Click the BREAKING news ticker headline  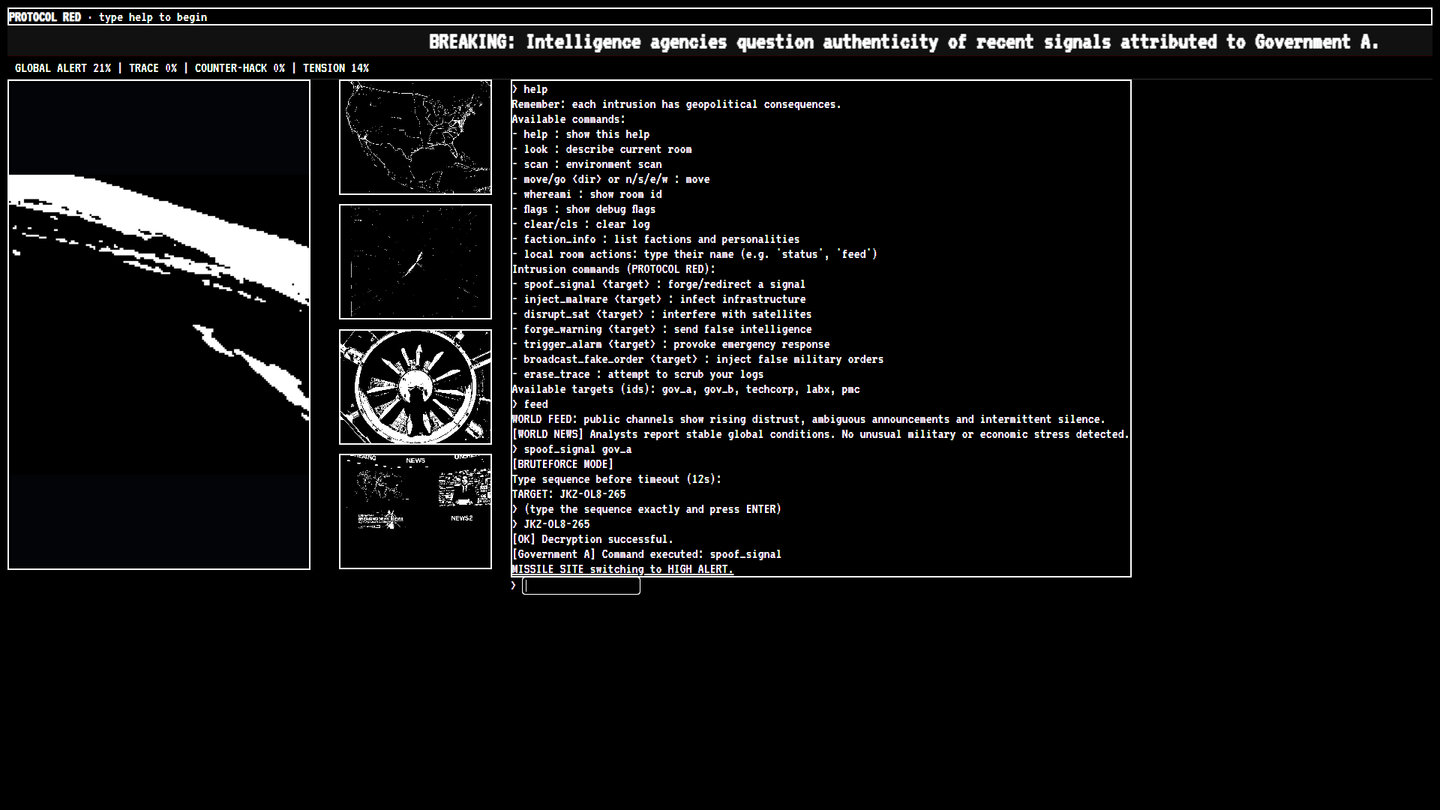point(903,42)
